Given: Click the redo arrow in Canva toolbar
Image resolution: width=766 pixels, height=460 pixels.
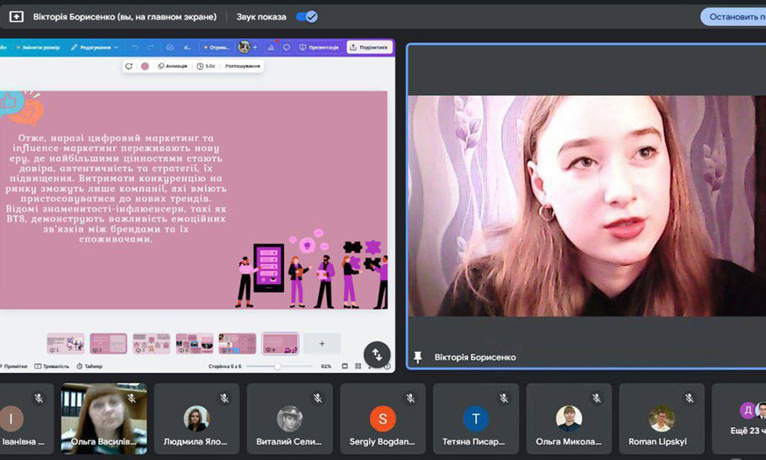Looking at the screenshot, I should 150,47.
